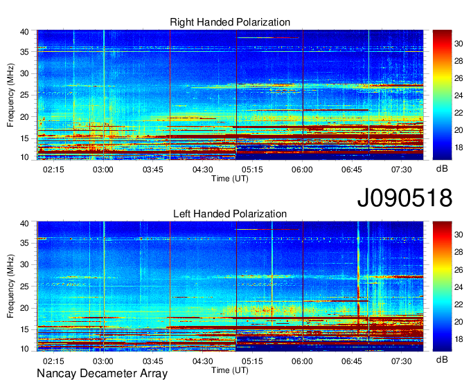This screenshot has width=471, height=382.
Task: Click 06:45 tick under right-handed plot
Action: [x=352, y=170]
